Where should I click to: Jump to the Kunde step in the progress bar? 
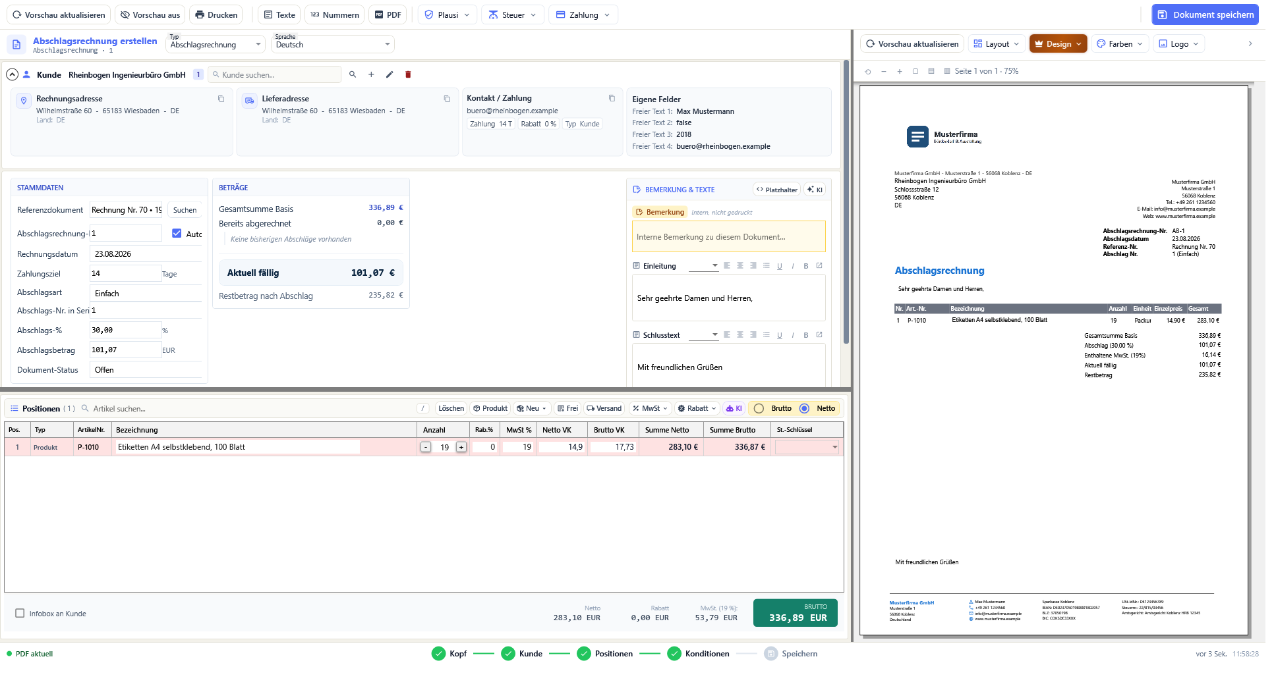click(x=521, y=653)
